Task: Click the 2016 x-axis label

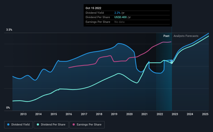Action: 69,114
